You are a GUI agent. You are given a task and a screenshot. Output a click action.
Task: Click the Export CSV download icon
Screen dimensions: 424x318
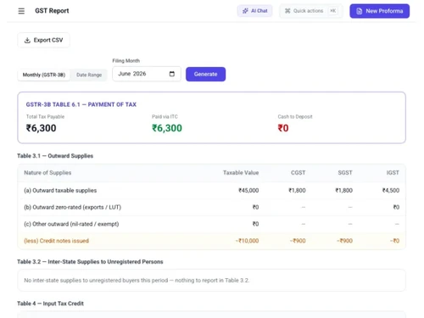point(27,40)
